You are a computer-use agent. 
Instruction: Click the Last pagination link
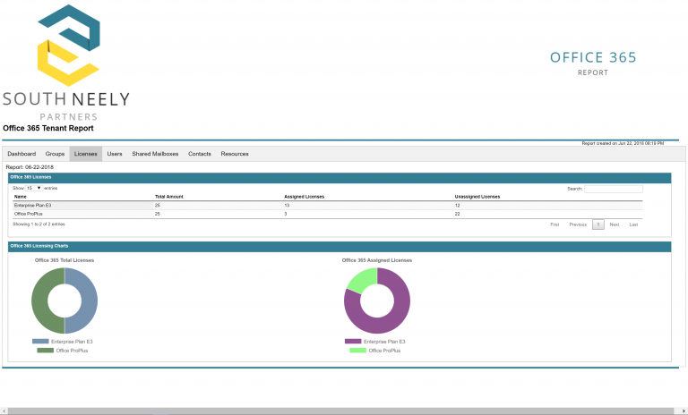tap(633, 224)
